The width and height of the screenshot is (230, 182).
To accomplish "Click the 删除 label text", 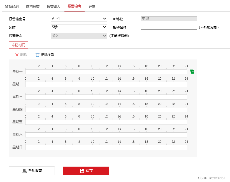I will pyautogui.click(x=24, y=55).
